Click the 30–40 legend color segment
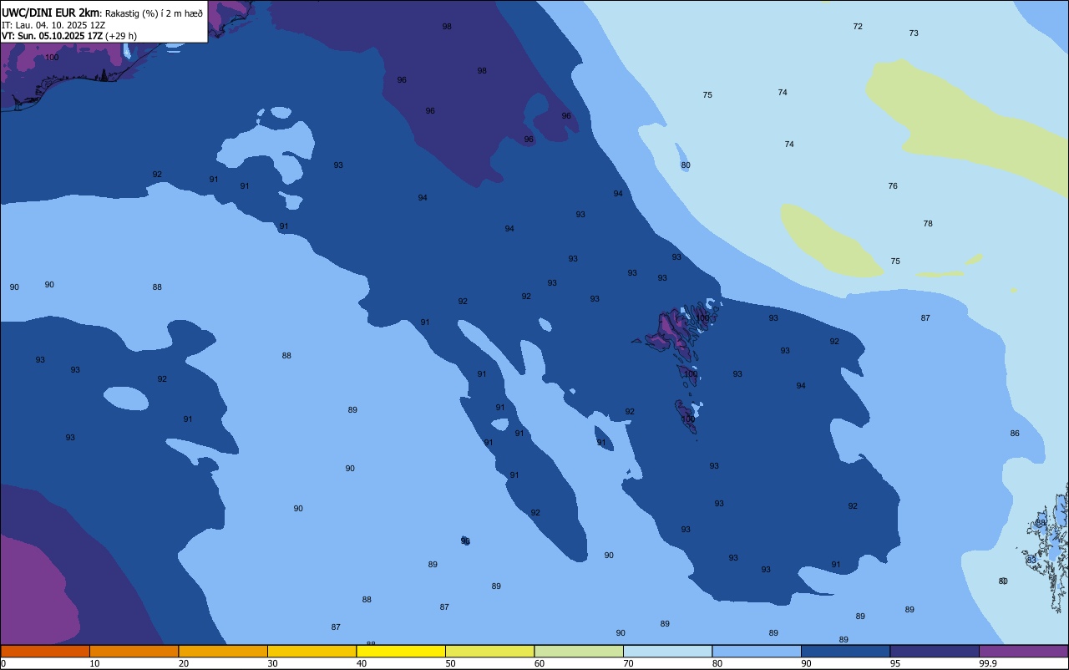Image resolution: width=1069 pixels, height=670 pixels. pyautogui.click(x=312, y=651)
